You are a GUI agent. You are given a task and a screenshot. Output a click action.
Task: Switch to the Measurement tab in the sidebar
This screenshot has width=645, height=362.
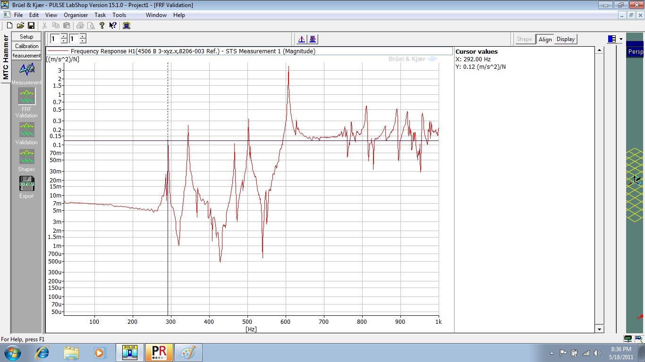click(26, 56)
